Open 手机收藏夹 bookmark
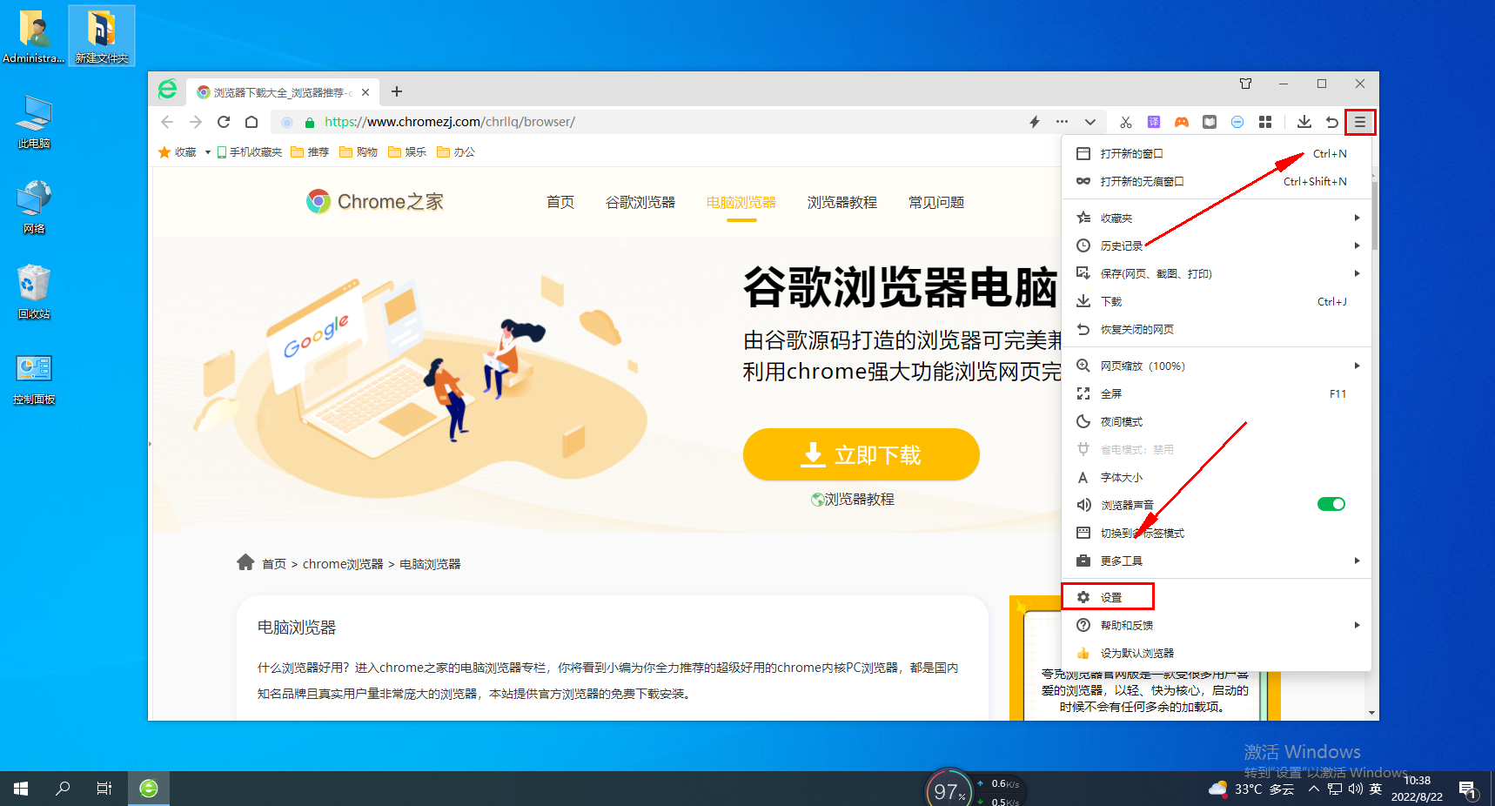Screen dimensions: 1495x806 [x=250, y=151]
